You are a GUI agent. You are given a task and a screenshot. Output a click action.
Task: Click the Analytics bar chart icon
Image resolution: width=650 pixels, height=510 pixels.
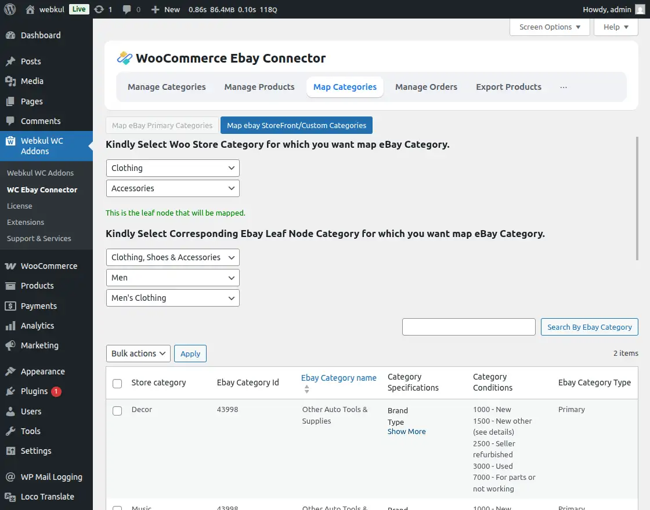(10, 326)
